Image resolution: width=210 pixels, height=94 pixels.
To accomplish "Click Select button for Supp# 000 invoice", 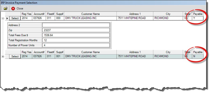I will (x=15, y=18).
